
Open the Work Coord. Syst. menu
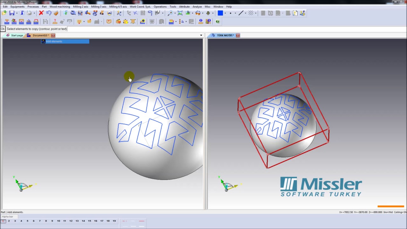tap(140, 6)
